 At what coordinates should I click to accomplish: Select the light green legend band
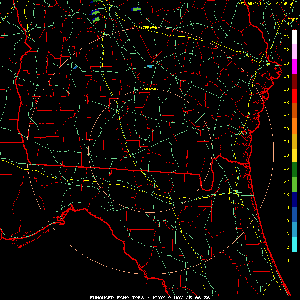tap(294, 184)
